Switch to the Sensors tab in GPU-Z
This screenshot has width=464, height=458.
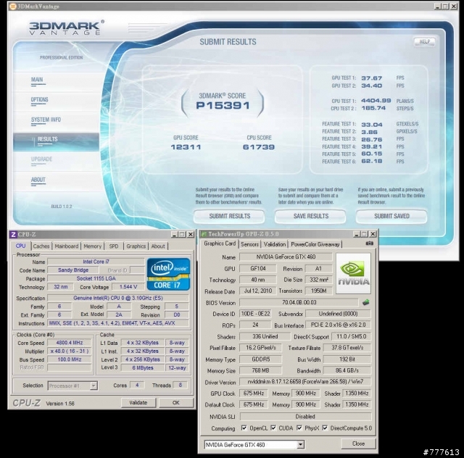click(249, 244)
